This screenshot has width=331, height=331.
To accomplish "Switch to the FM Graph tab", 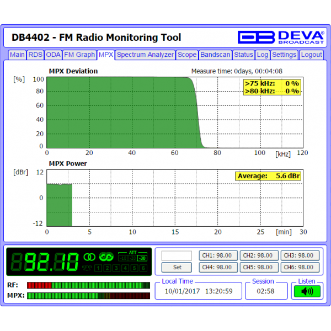I will pos(79,55).
